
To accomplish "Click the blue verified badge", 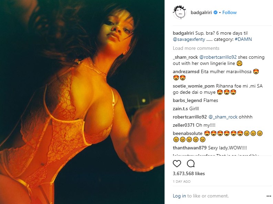I will tap(216, 12).
